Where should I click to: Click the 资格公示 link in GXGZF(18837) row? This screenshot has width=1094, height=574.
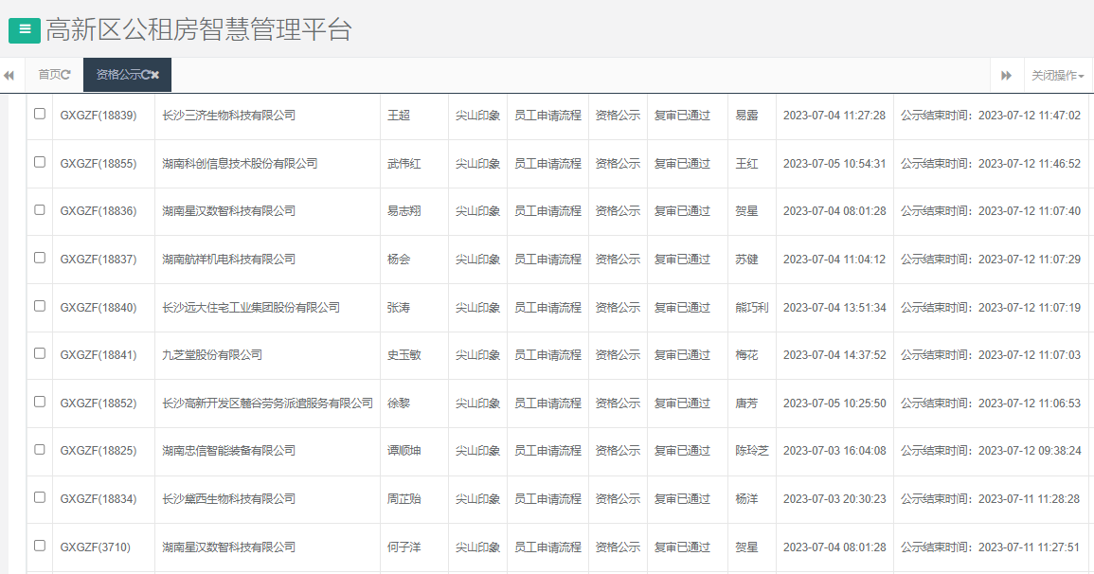point(618,259)
